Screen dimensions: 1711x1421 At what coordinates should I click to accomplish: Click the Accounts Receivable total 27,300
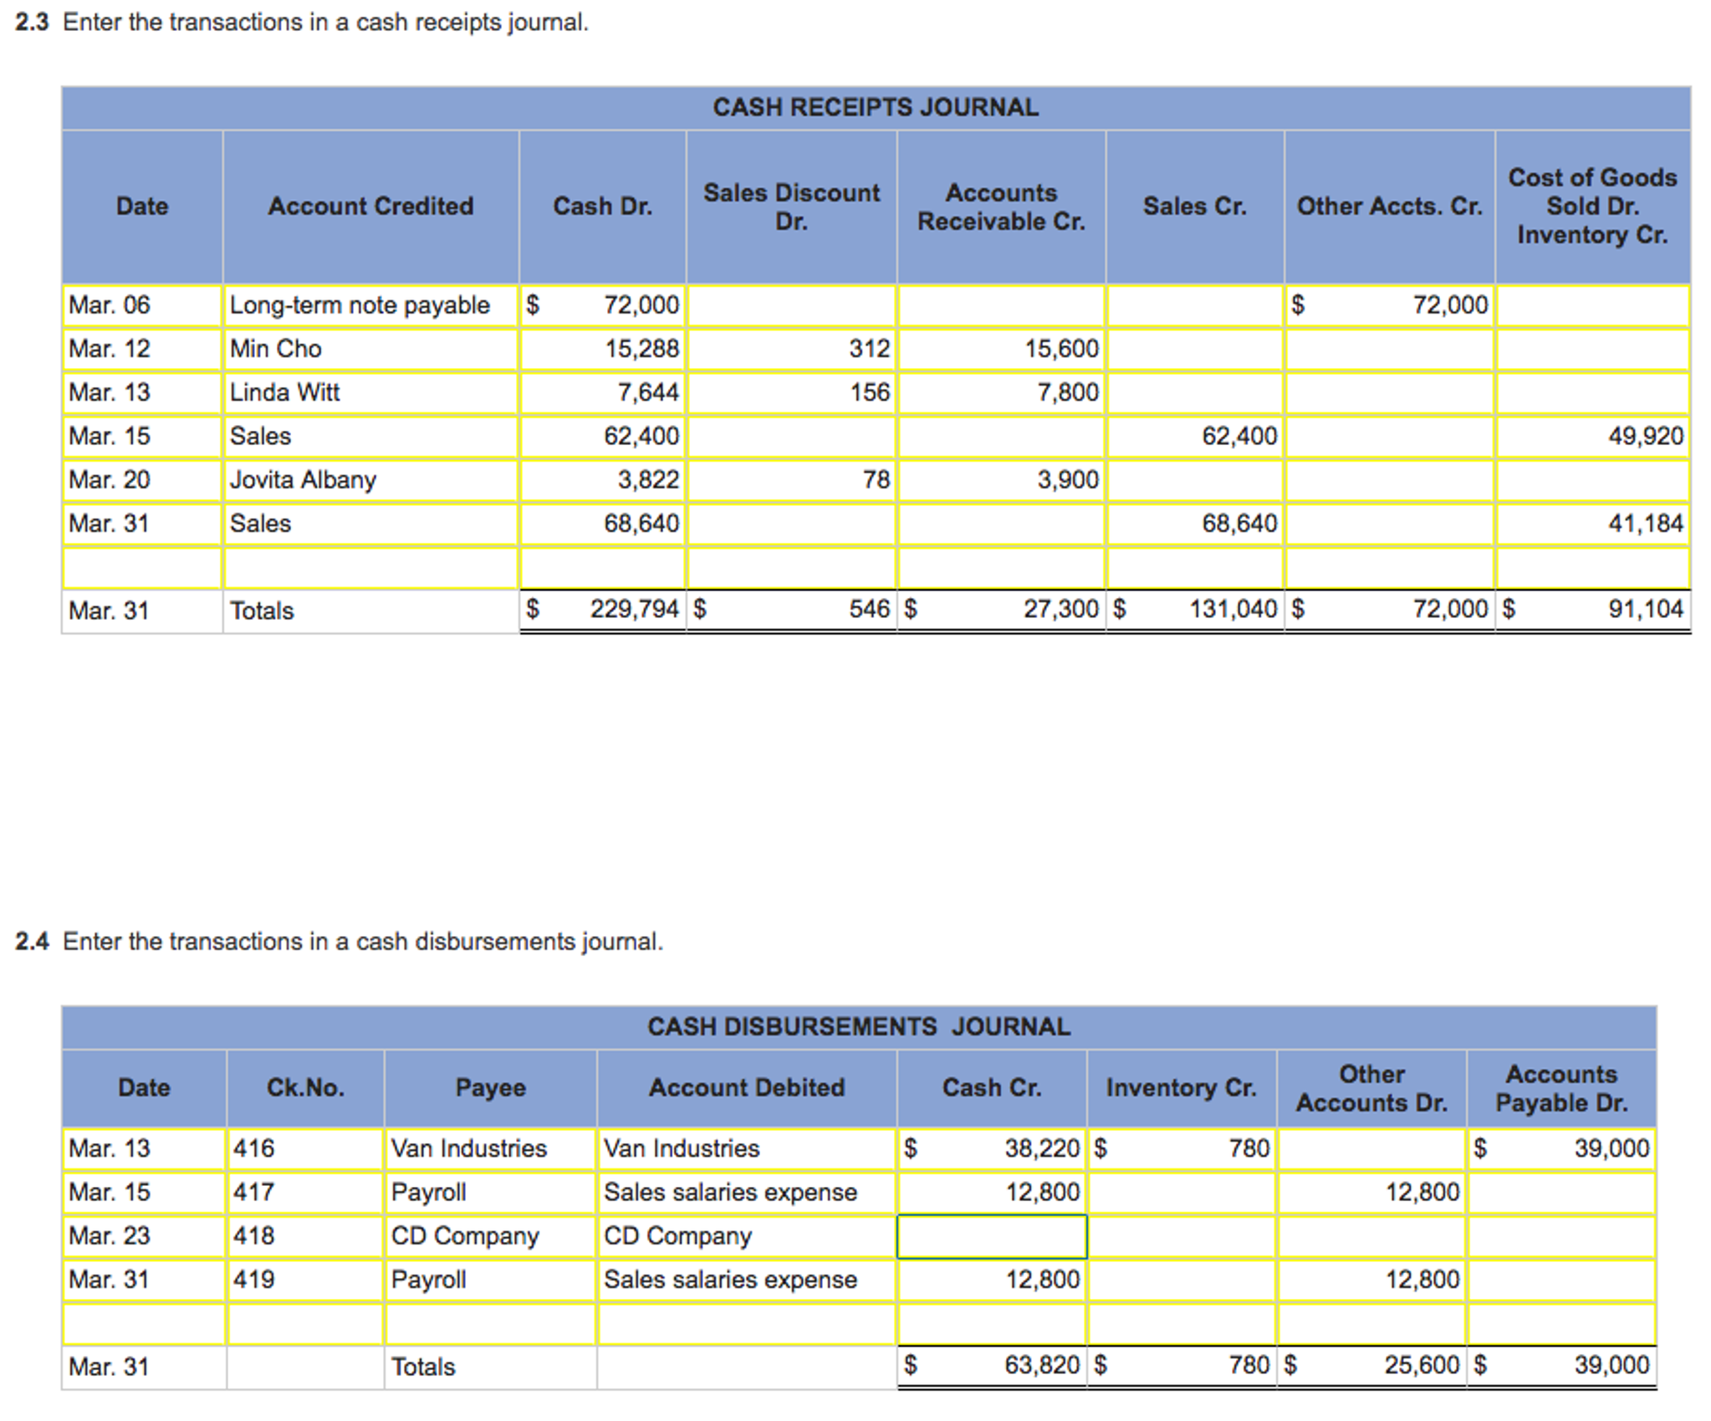pos(1001,610)
